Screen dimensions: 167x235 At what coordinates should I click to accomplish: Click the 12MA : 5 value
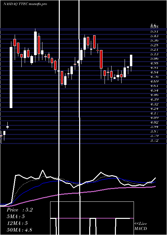click(x=17, y=223)
